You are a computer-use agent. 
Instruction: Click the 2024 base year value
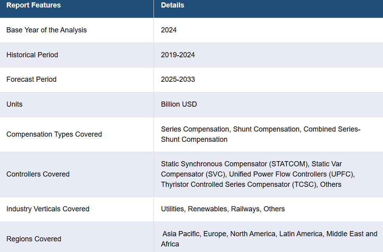click(x=169, y=30)
